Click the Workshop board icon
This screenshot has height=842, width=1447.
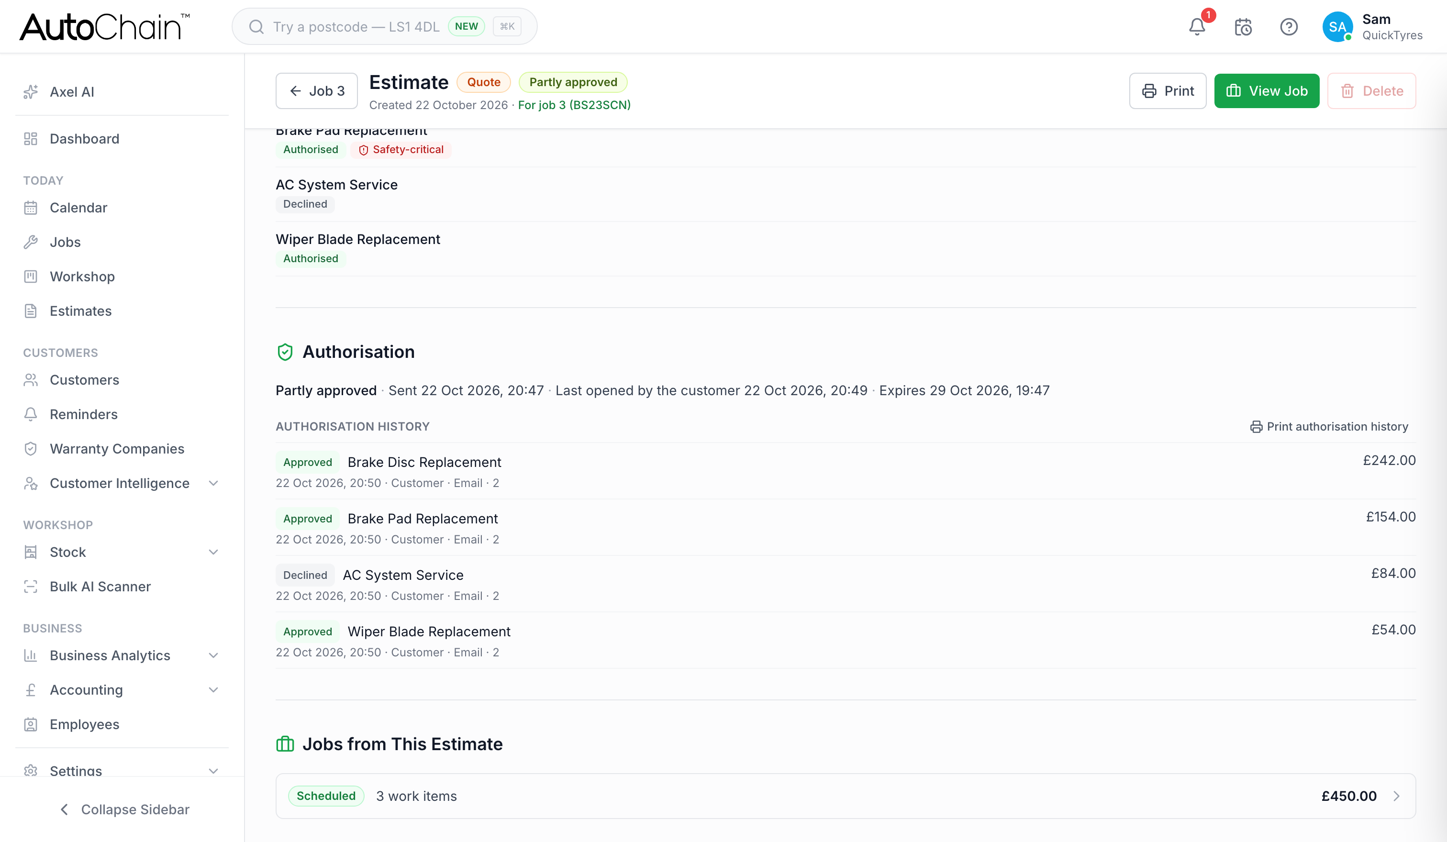31,277
